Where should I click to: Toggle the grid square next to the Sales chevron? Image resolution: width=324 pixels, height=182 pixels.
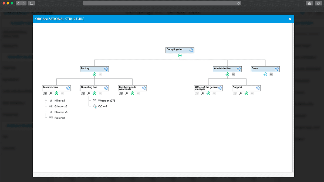click(x=271, y=74)
